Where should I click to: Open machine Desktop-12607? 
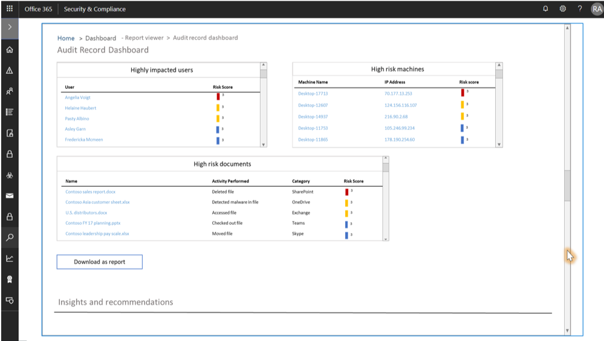313,105
